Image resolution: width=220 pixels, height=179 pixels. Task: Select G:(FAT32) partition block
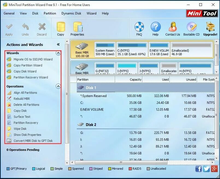point(105,68)
